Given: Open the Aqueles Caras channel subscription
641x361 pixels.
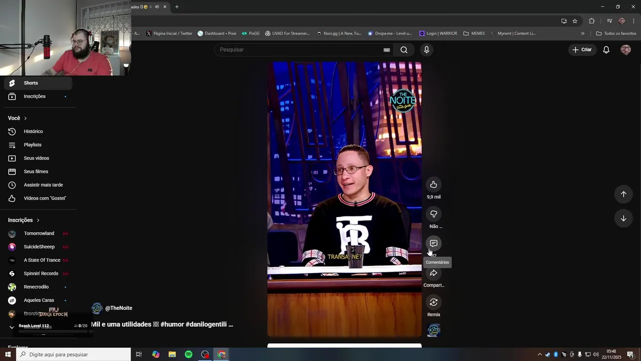Looking at the screenshot, I should click(38, 300).
